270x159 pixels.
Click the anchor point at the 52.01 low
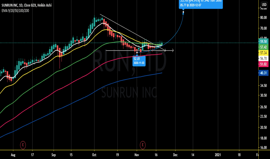137,52
